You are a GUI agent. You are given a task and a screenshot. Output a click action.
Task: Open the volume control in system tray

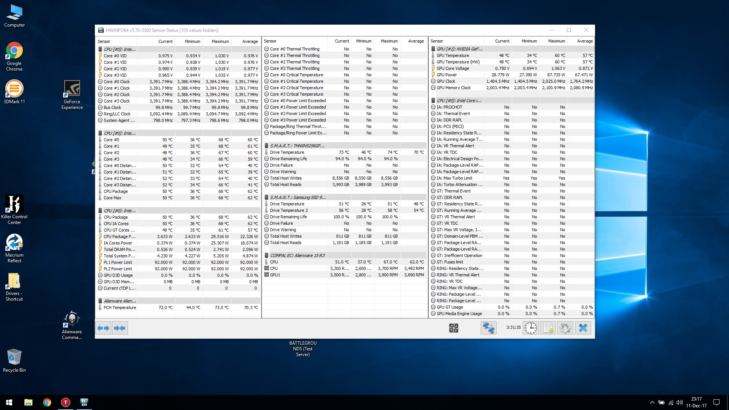(x=680, y=402)
